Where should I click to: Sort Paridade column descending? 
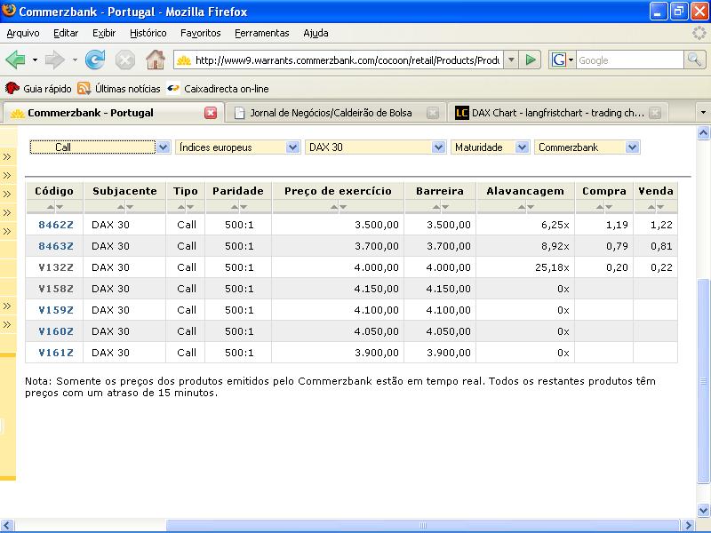(243, 207)
